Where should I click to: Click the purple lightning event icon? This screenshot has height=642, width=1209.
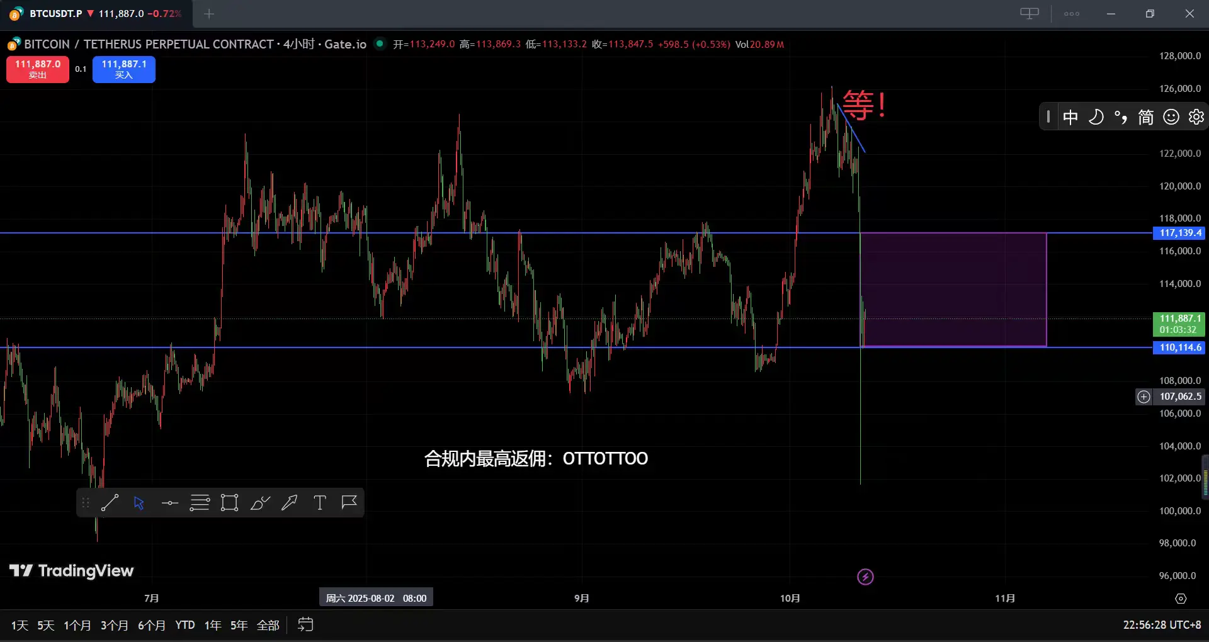coord(865,577)
